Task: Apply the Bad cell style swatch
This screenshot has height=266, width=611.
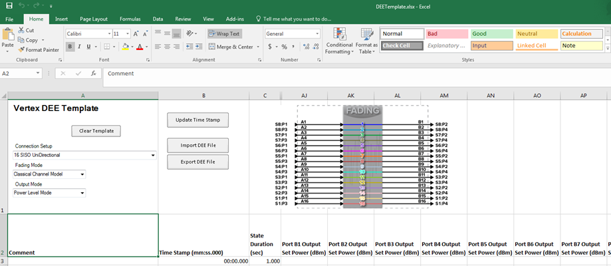Action: 445,33
